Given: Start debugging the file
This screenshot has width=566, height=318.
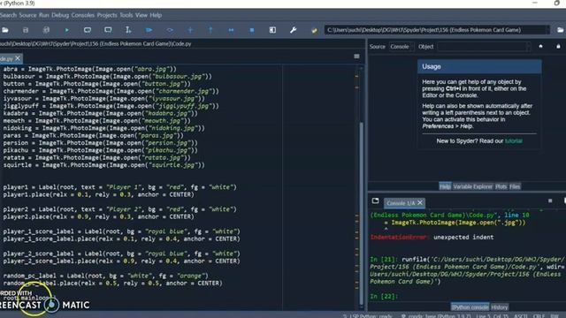Looking at the screenshot, I should (149, 30).
